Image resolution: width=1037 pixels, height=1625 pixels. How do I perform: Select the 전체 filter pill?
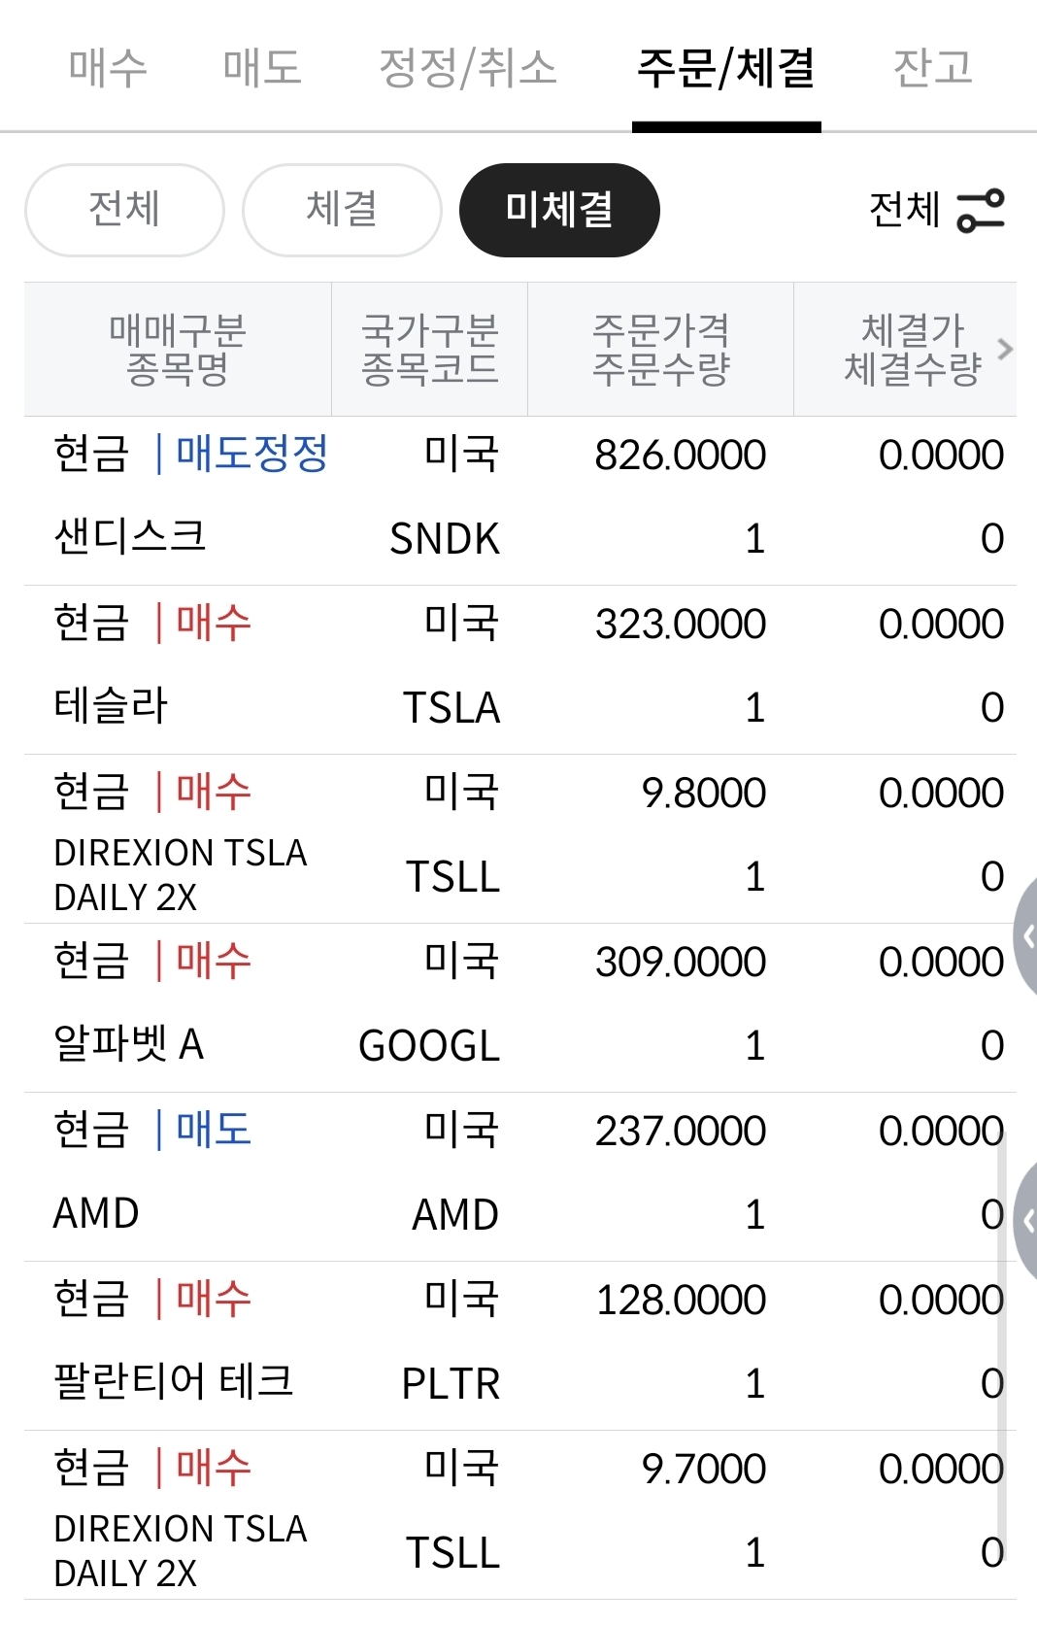point(124,210)
